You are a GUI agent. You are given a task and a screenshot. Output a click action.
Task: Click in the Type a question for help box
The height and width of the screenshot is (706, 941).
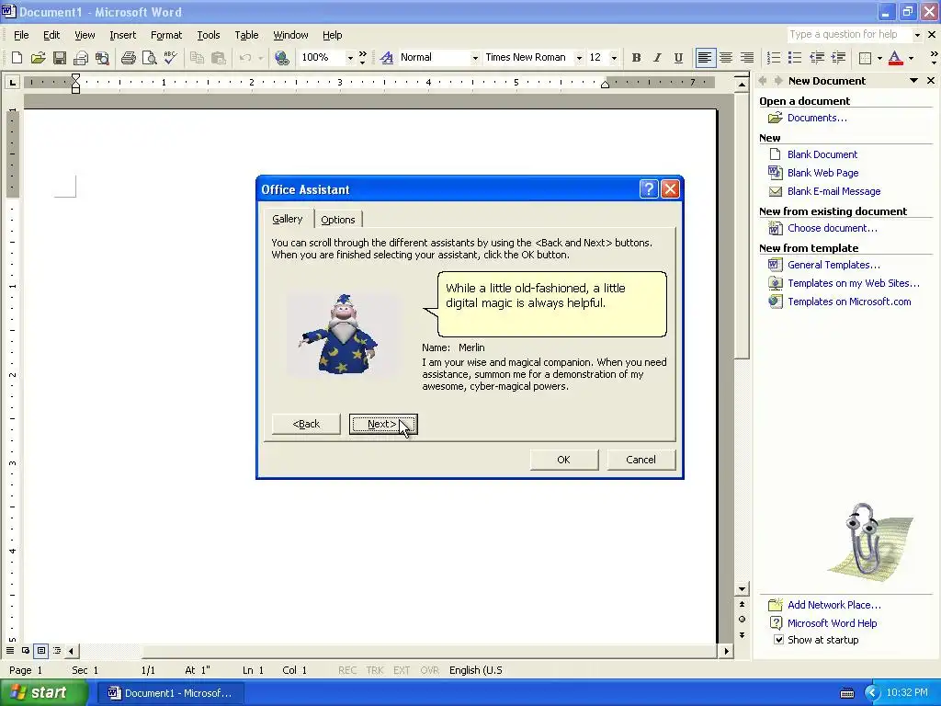coord(848,34)
